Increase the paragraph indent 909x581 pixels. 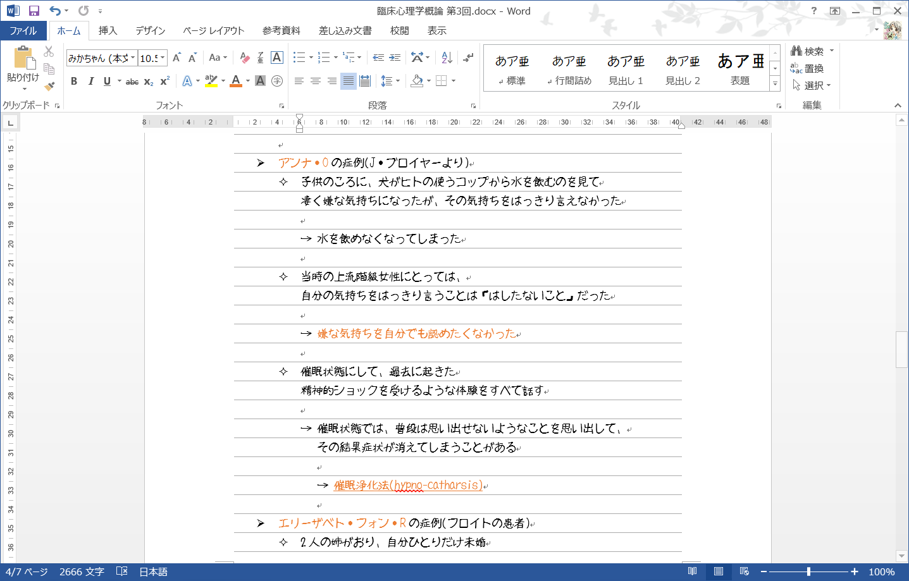coord(395,58)
